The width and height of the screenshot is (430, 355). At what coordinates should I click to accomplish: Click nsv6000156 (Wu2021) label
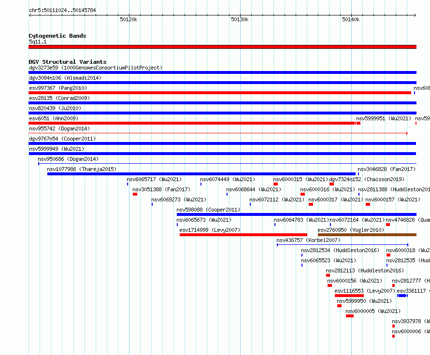point(355,281)
